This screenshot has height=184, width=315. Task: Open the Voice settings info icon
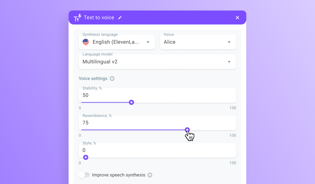coord(112,79)
